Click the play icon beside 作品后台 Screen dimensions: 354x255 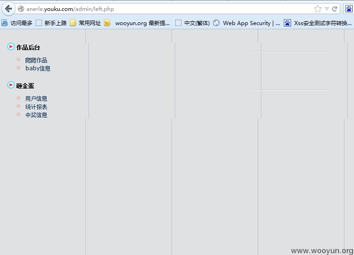10,47
